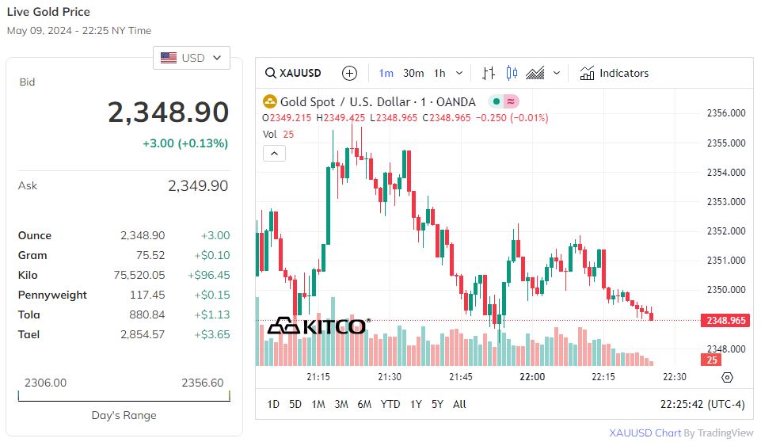
Task: Select the candles chart style icon
Action: [x=512, y=73]
